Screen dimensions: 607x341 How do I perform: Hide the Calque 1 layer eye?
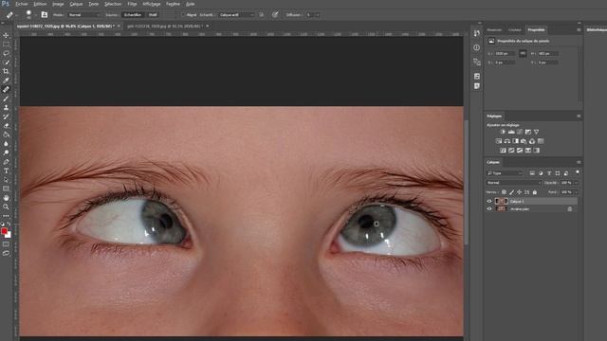pyautogui.click(x=489, y=201)
